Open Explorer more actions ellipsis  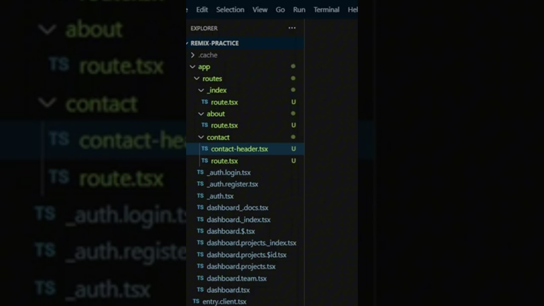(x=292, y=28)
